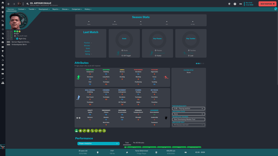Open the help question mark icon
This screenshot has height=156, width=278.
(x=235, y=4)
